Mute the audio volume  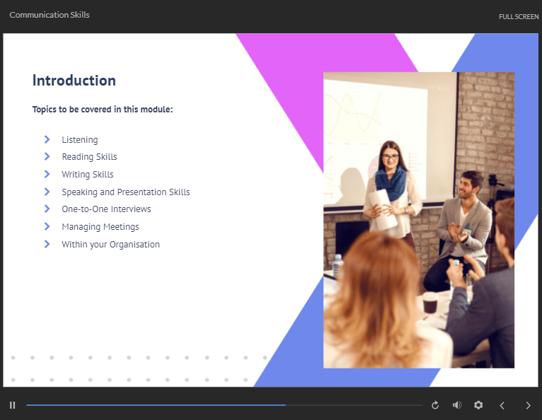click(457, 405)
